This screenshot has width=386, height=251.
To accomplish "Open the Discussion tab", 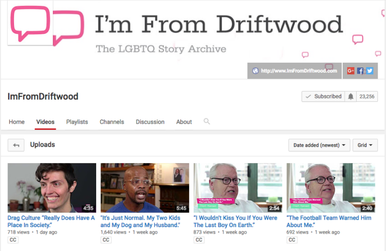I will [150, 122].
